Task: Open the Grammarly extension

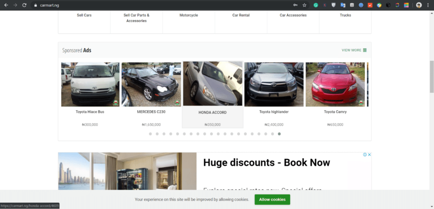Action: [x=316, y=5]
